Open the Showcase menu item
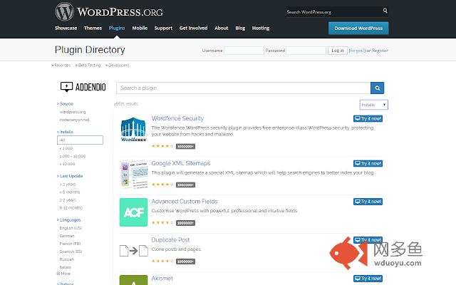Screen dimensions: 456x285 [x=66, y=28]
